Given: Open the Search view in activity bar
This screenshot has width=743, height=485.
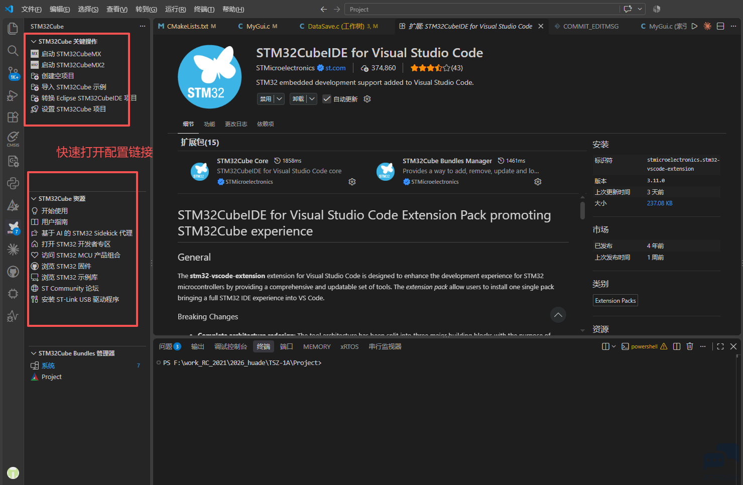Looking at the screenshot, I should pos(13,51).
